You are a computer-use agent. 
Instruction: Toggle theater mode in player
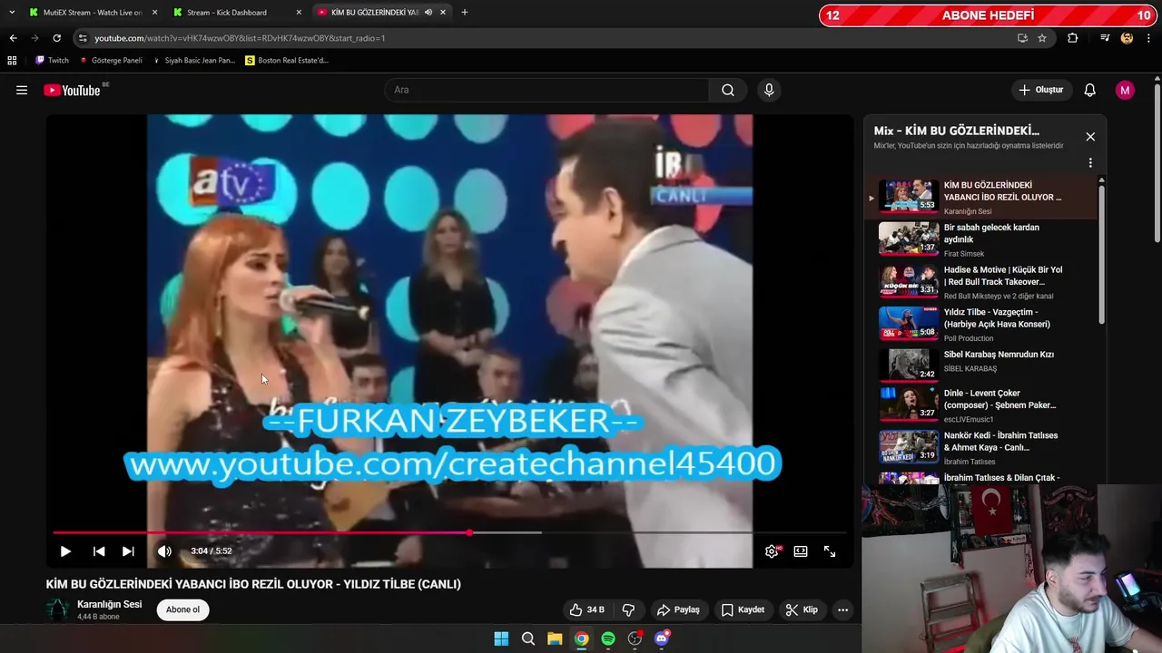[801, 551]
